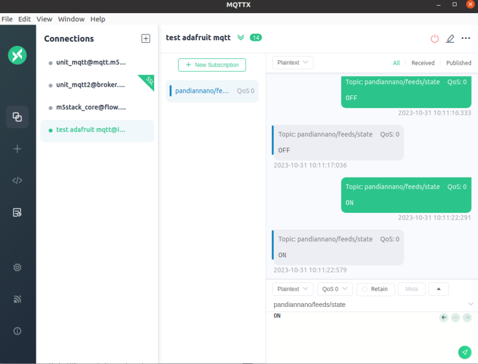Edit connection with the pencil icon
Viewport: 478px width, 364px height.
pos(450,39)
